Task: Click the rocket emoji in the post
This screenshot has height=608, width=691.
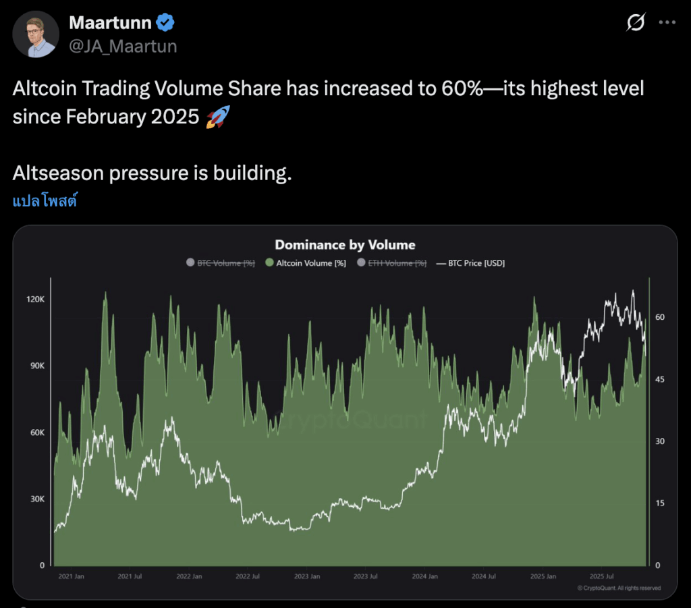Action: click(x=218, y=117)
